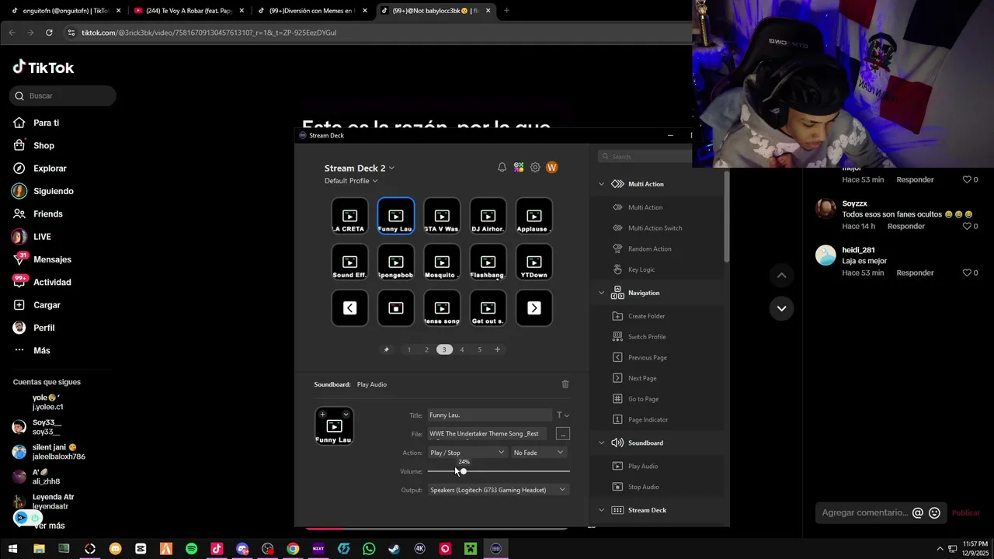Click the Title field containing Funny Lau.
The image size is (994, 559).
[x=489, y=415]
